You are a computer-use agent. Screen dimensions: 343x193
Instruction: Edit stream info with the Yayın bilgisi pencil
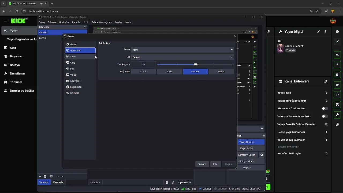[319, 32]
